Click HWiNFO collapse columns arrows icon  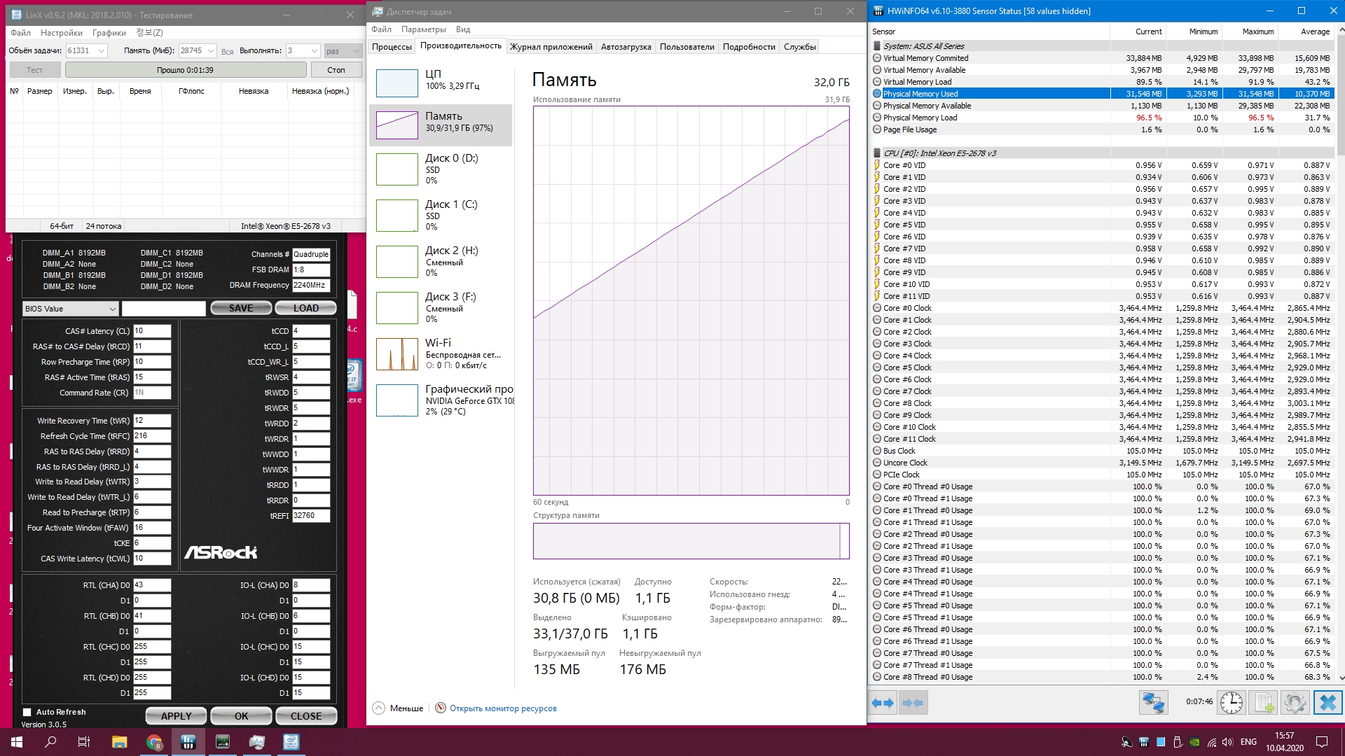click(x=912, y=703)
